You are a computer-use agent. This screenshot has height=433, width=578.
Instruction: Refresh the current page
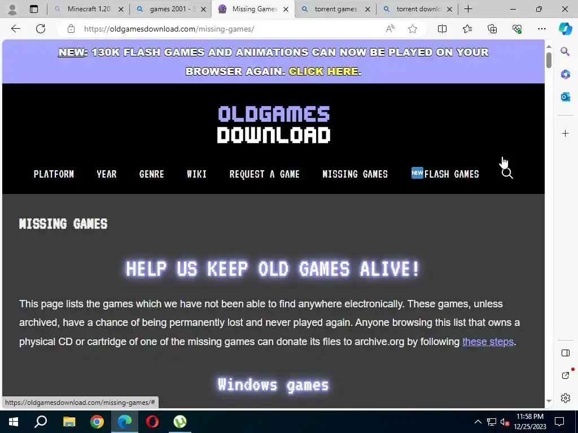tap(41, 29)
